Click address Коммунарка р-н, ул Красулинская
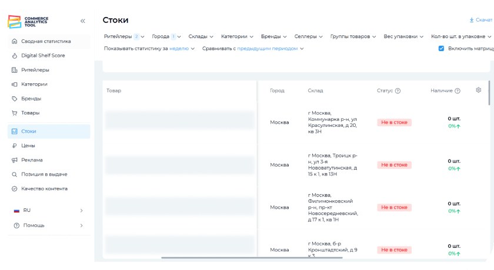The width and height of the screenshot is (494, 270). pos(332,122)
